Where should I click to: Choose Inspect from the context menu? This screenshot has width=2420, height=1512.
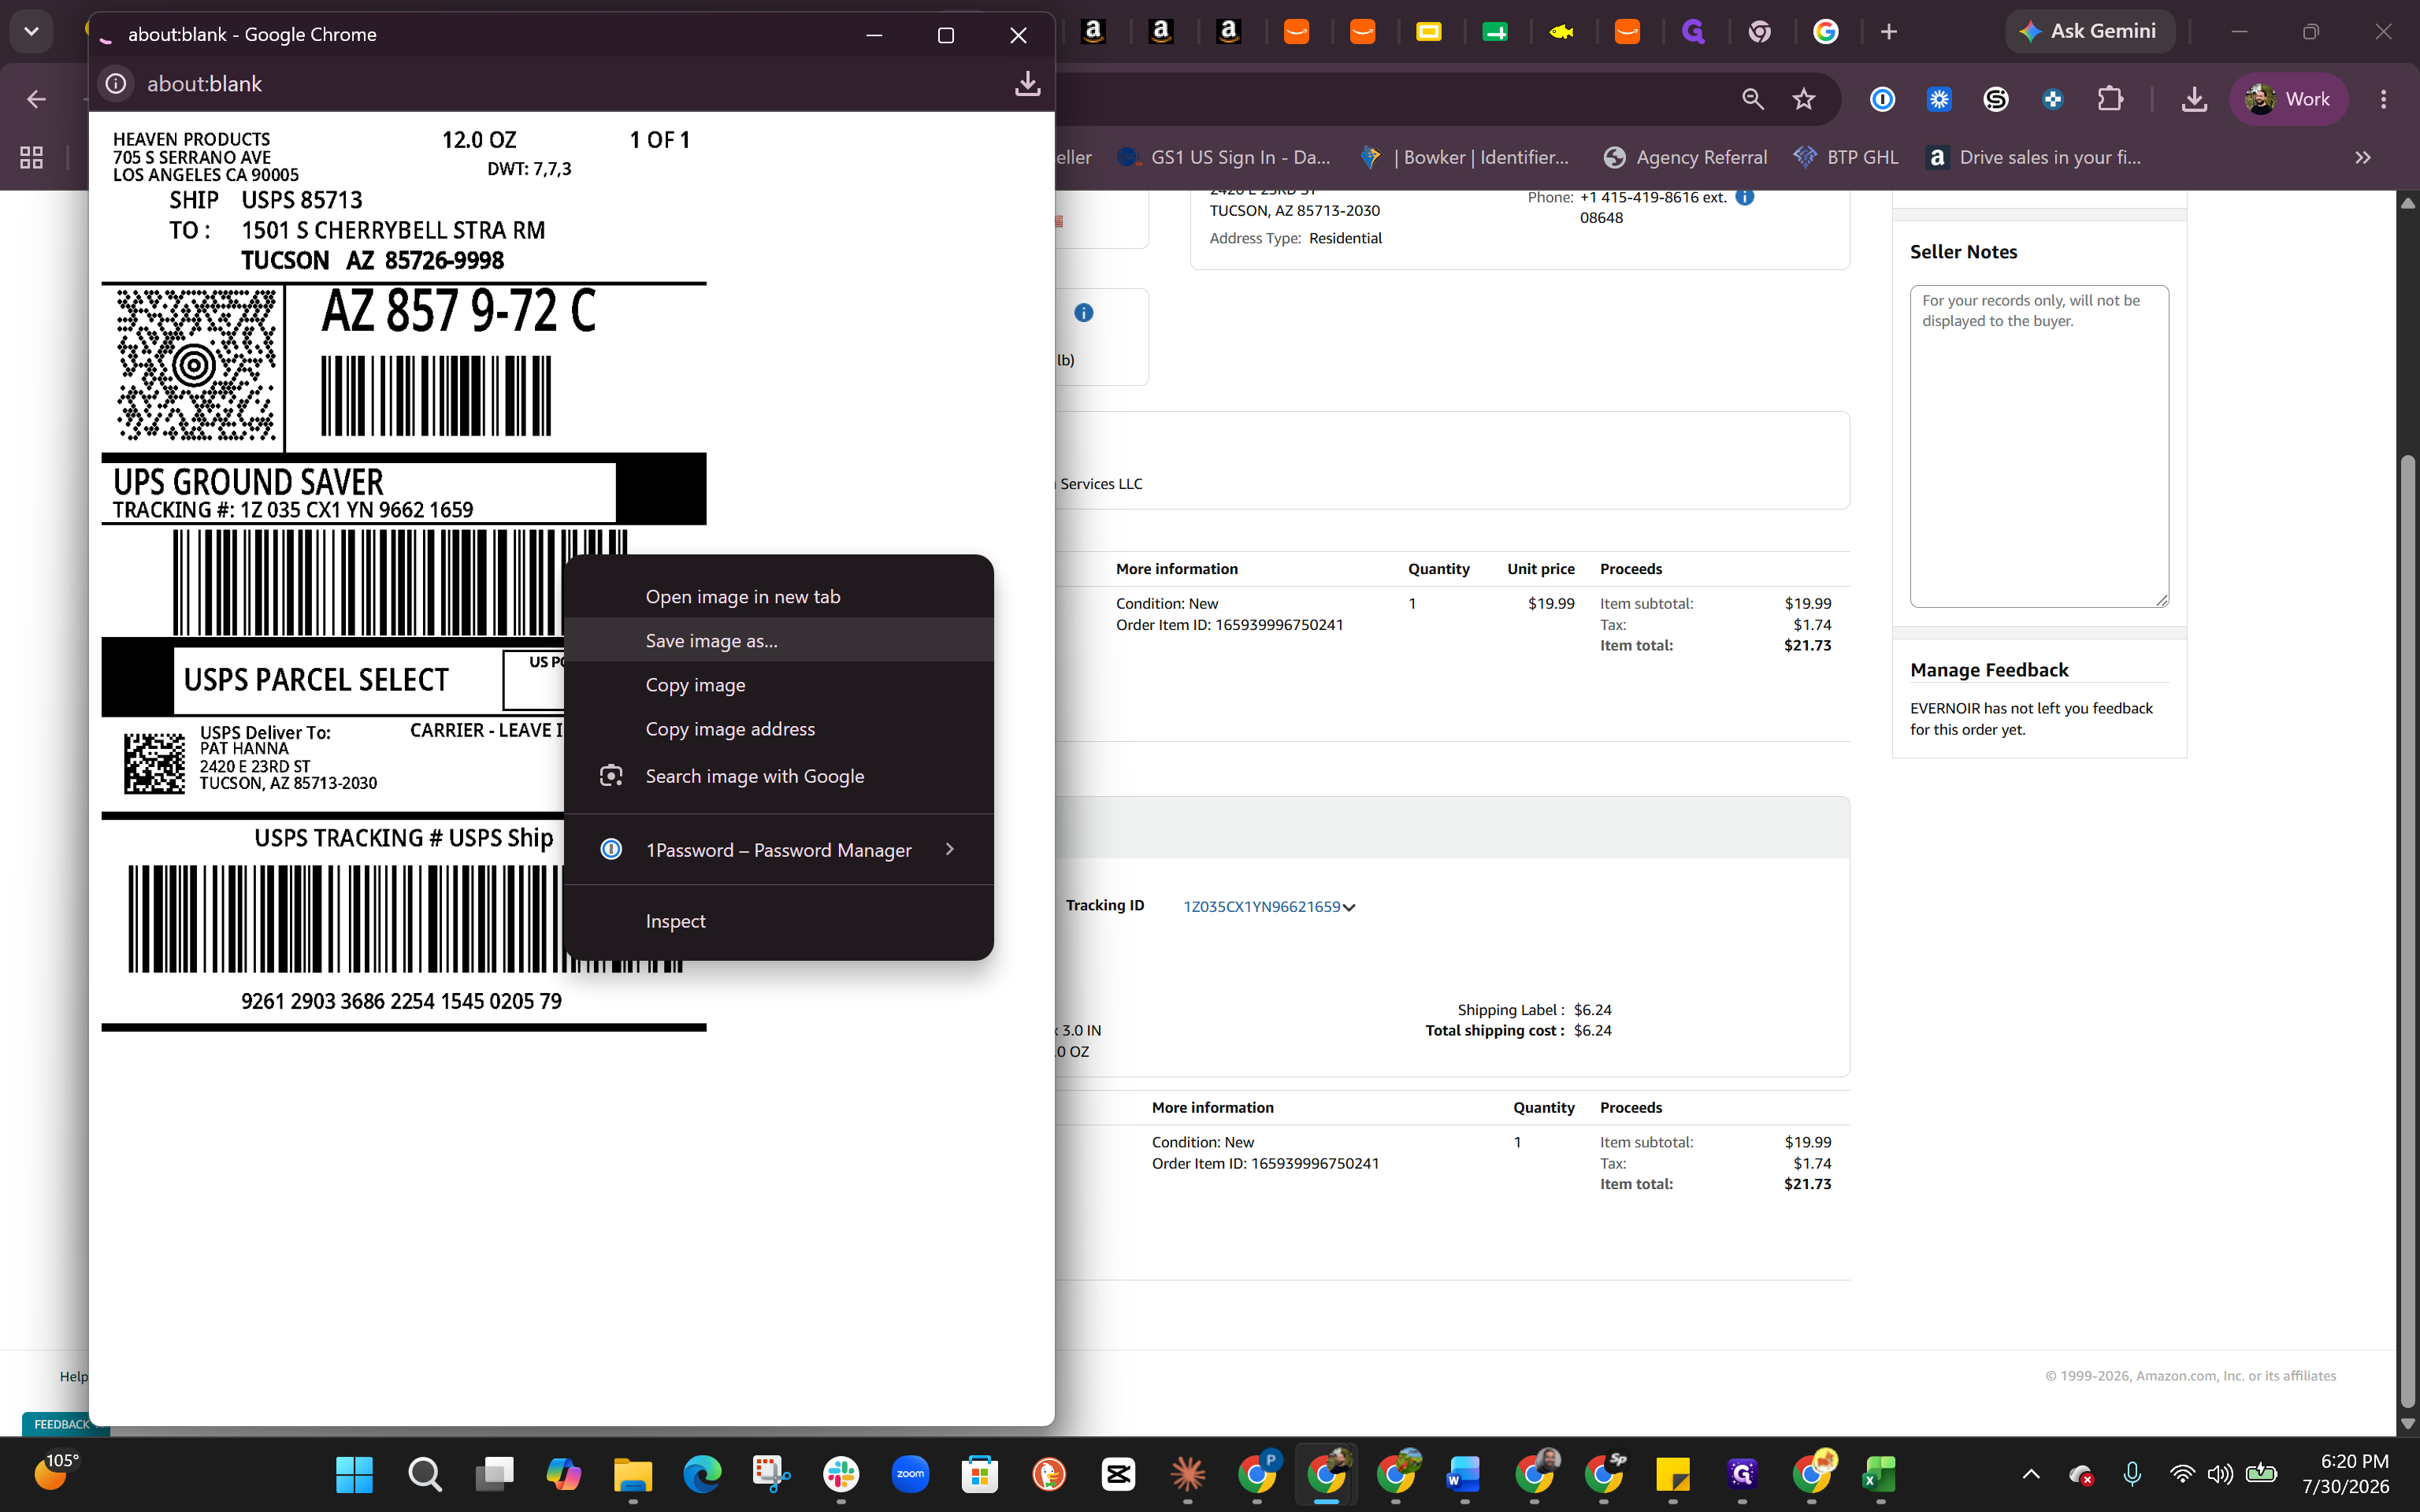(779, 921)
